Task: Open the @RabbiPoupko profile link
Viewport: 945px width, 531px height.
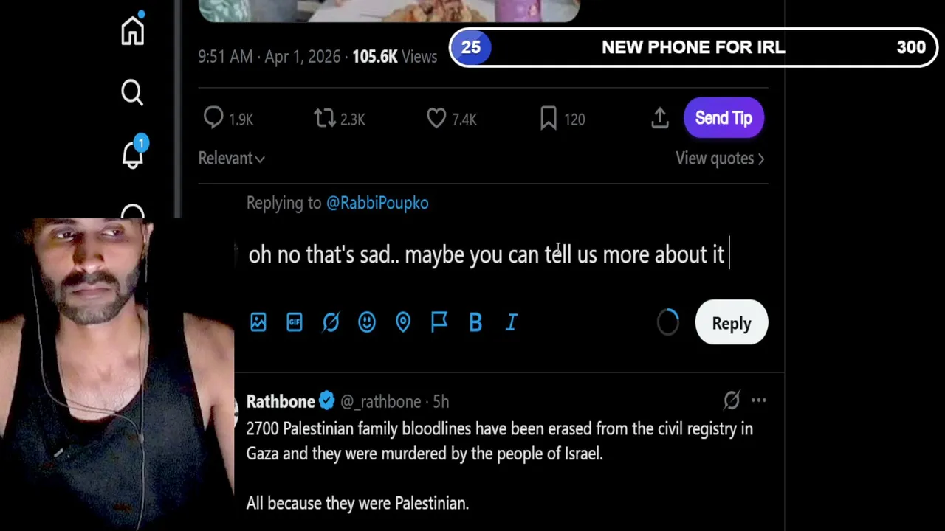Action: (377, 203)
